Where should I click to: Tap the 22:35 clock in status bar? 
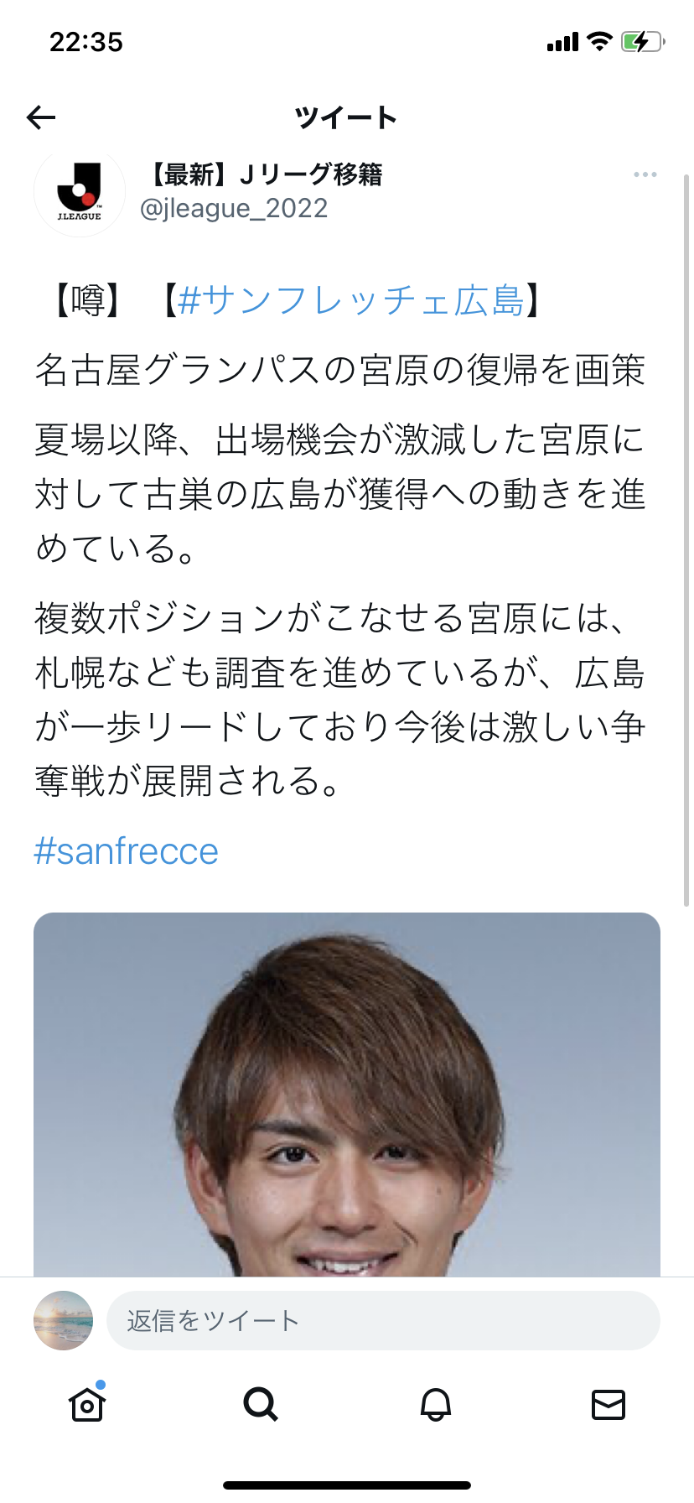tap(86, 41)
